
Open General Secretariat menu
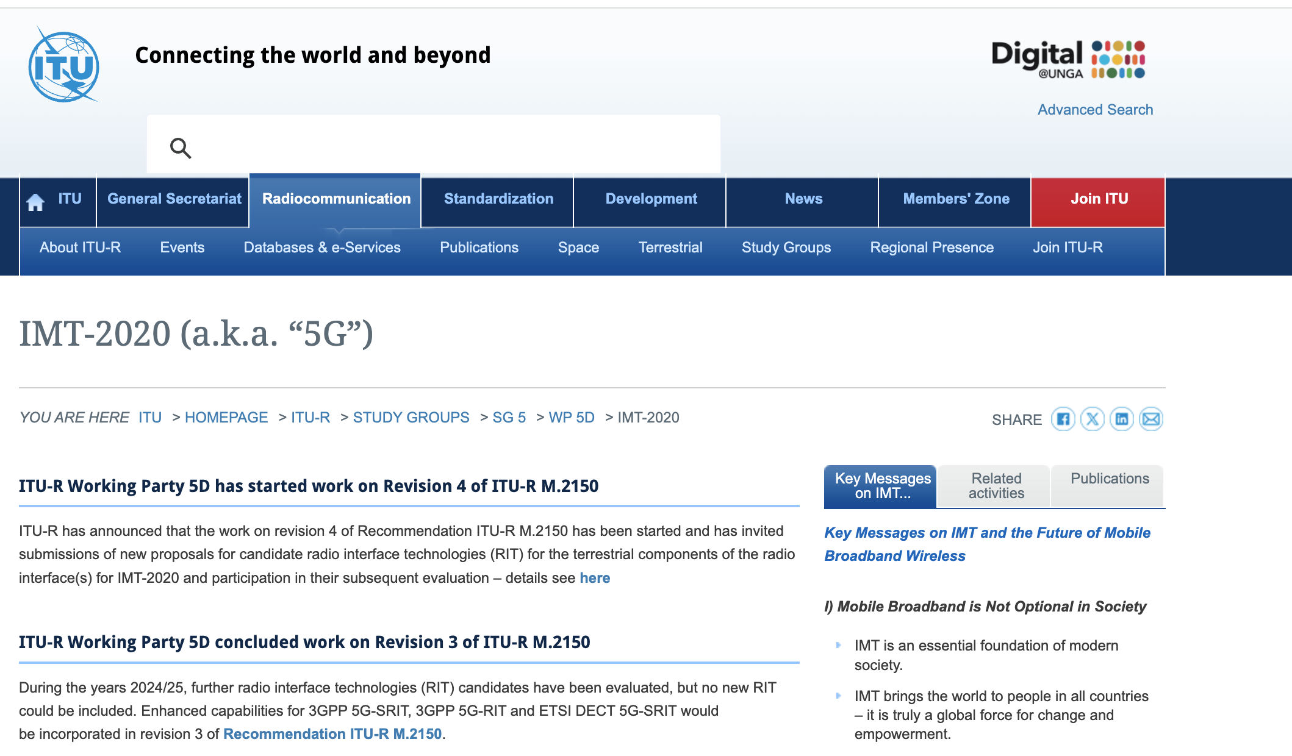pos(174,199)
